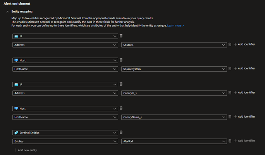The height and width of the screenshot is (155, 265).
Task: Open Host entity dropdown above CanaryName_s
Action: [65, 109]
